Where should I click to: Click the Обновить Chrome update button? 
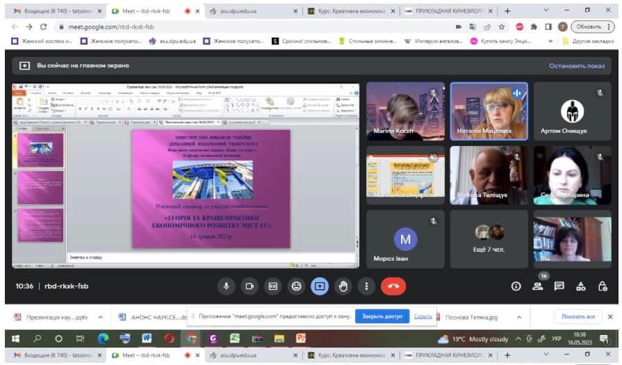(x=593, y=26)
